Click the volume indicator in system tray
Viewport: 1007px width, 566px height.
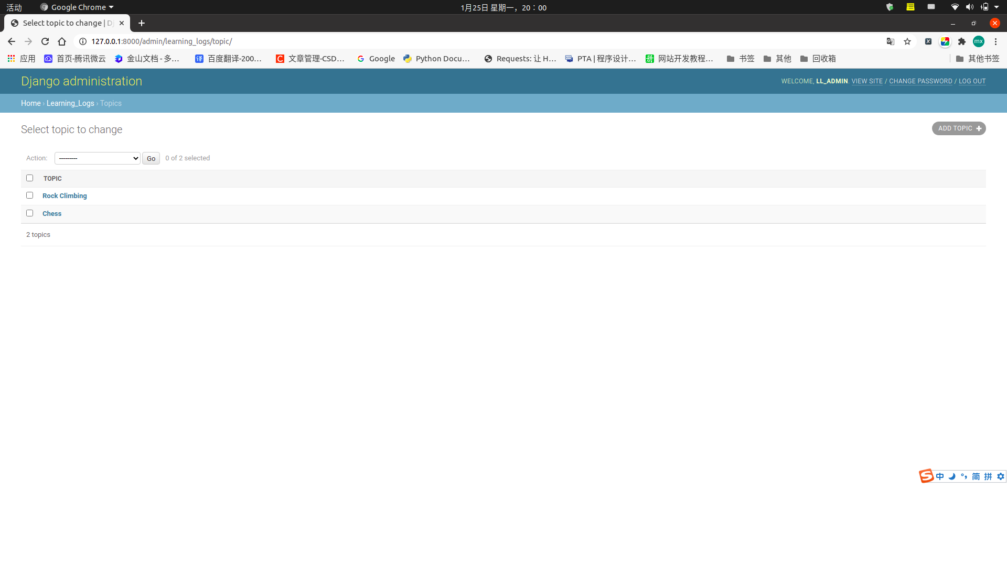(x=969, y=7)
